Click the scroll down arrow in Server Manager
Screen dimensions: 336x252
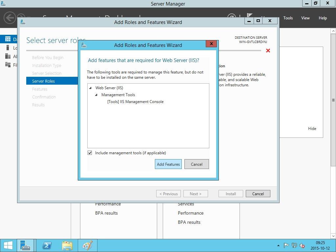pos(333,236)
